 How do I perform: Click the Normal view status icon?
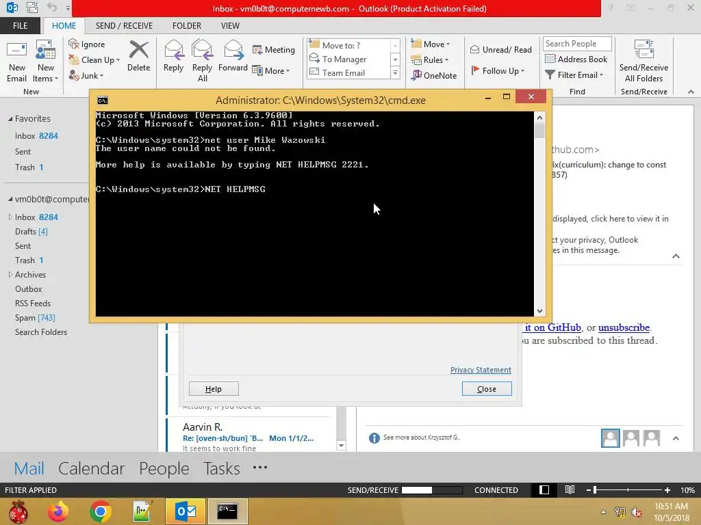(544, 489)
